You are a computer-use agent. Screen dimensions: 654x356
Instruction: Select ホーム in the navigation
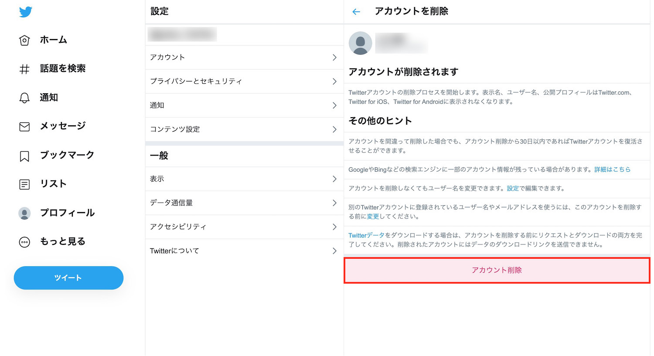point(54,40)
